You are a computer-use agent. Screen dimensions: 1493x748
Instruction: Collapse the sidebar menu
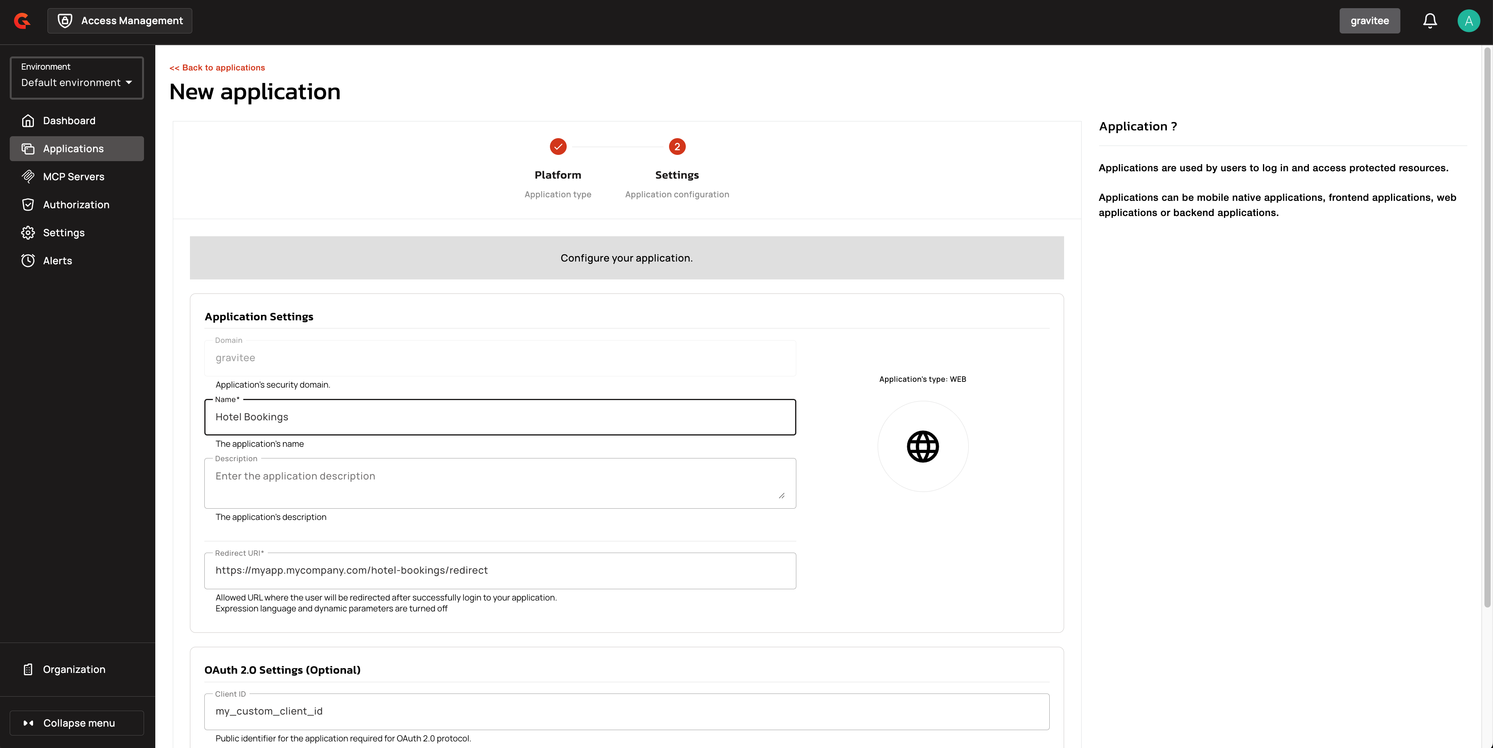pos(77,723)
